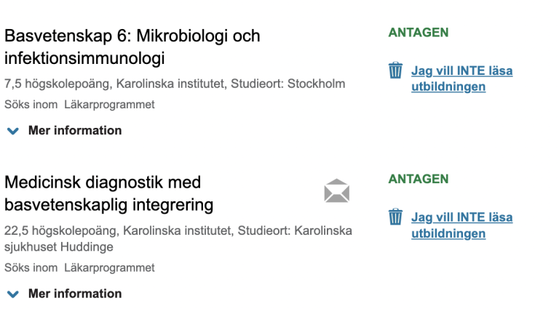This screenshot has height=314, width=559.
Task: Open the envelope message icon
Action: [337, 191]
